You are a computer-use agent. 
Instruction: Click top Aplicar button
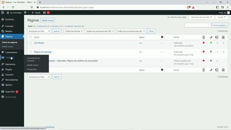[x=57, y=31]
